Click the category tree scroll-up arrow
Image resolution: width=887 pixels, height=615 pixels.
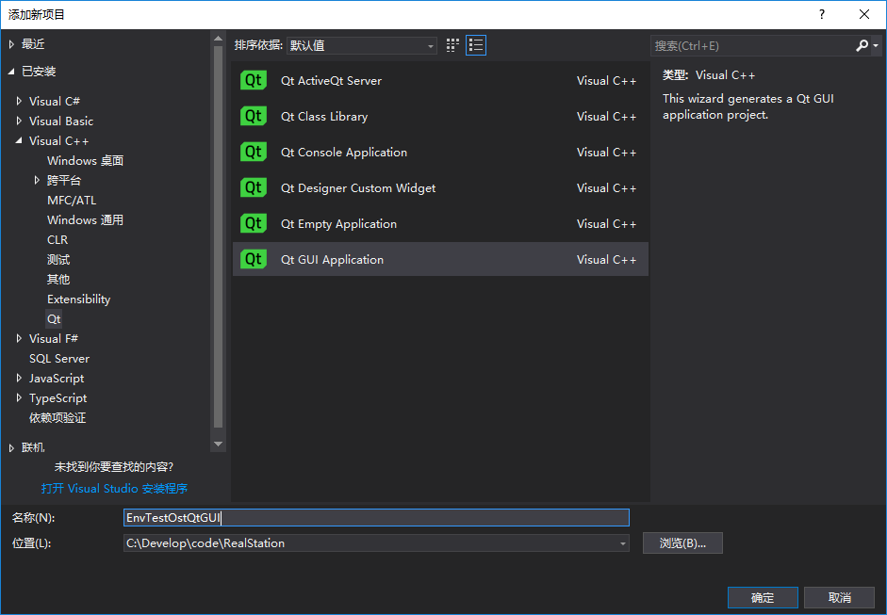pyautogui.click(x=218, y=39)
